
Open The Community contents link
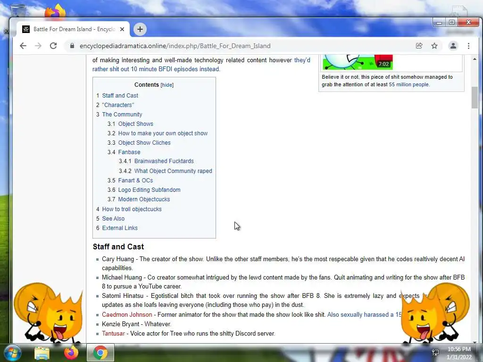click(122, 115)
